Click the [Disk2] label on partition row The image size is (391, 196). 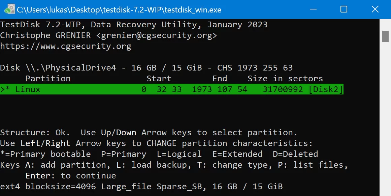coord(326,89)
